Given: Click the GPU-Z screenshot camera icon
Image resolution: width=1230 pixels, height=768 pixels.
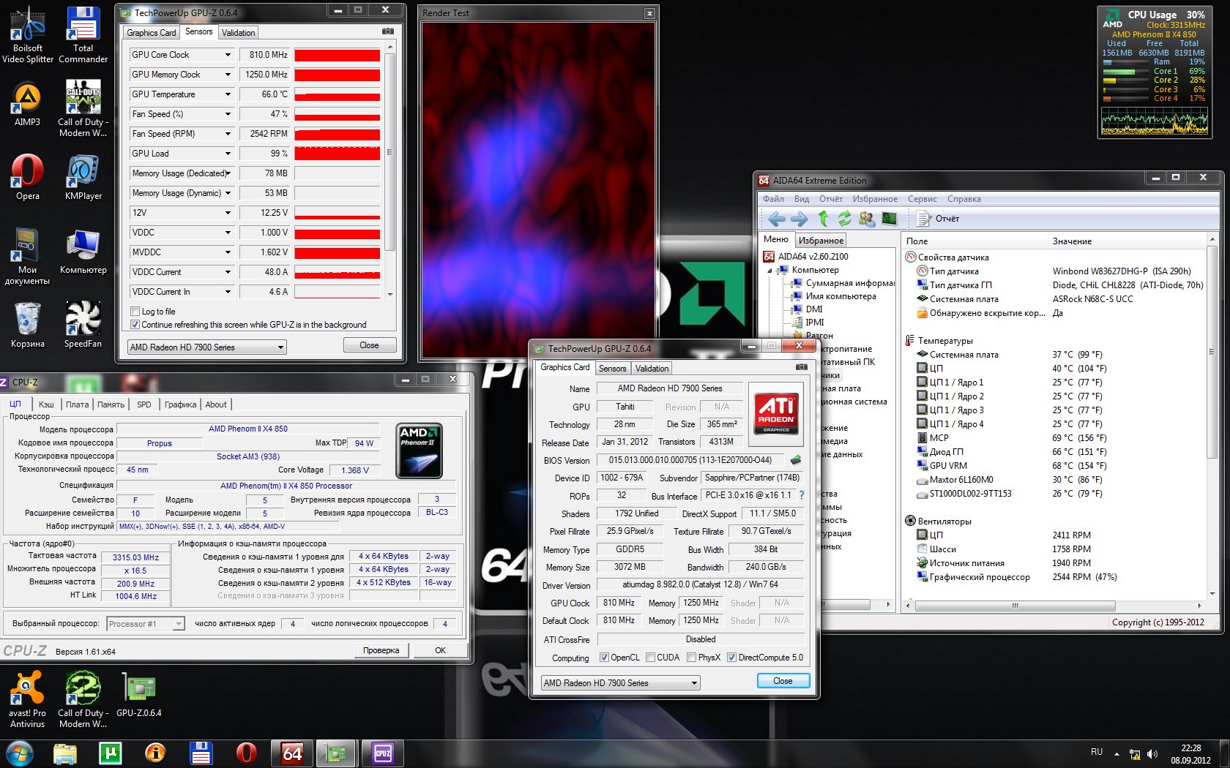Looking at the screenshot, I should [388, 31].
